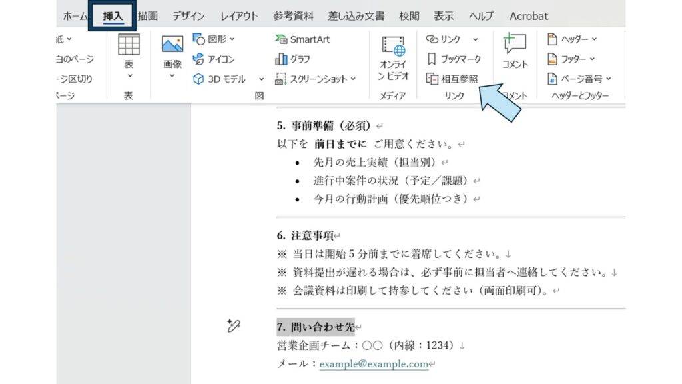Insert a table using the 表 icon

pos(129,45)
